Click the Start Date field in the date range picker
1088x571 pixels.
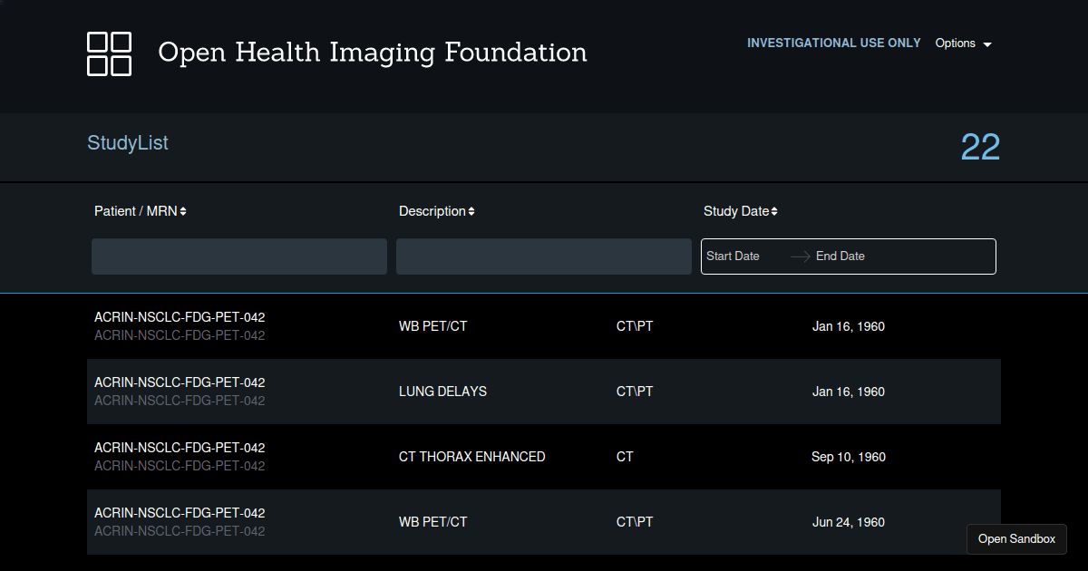pyautogui.click(x=733, y=256)
